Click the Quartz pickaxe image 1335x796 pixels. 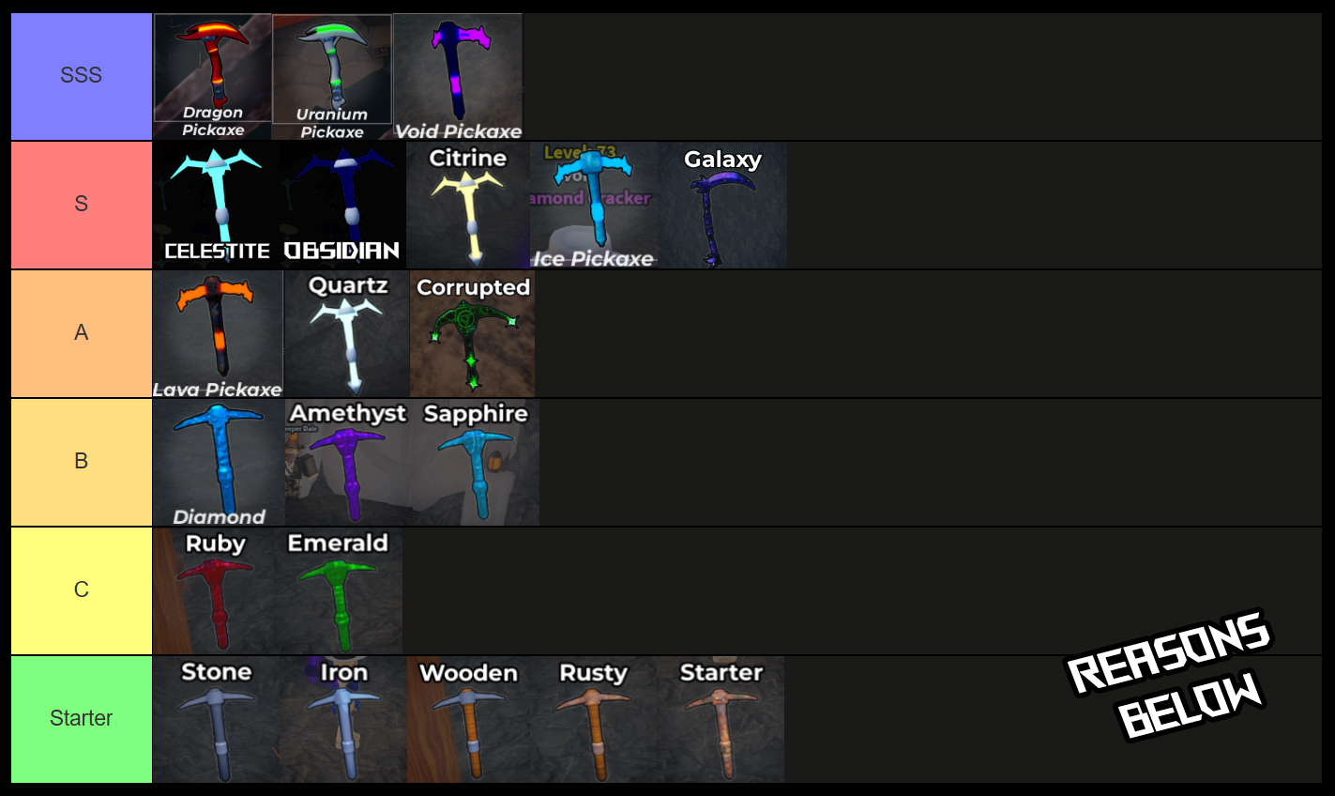(346, 334)
